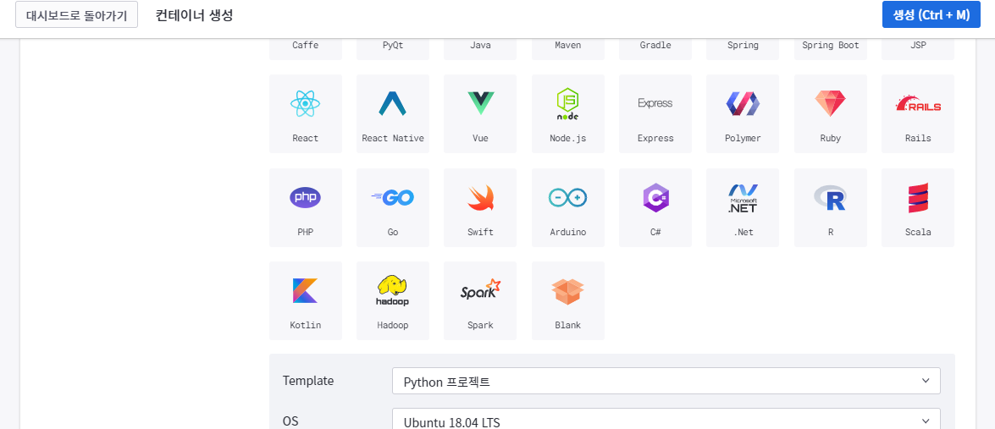This screenshot has height=429, width=995.
Task: Select the Node.js stack icon
Action: point(568,104)
